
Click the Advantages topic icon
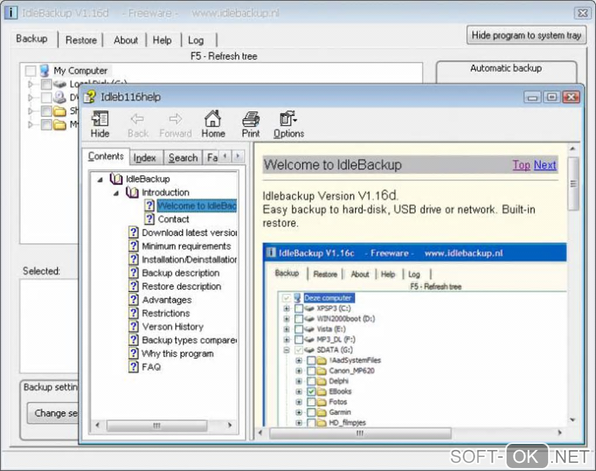tap(133, 300)
